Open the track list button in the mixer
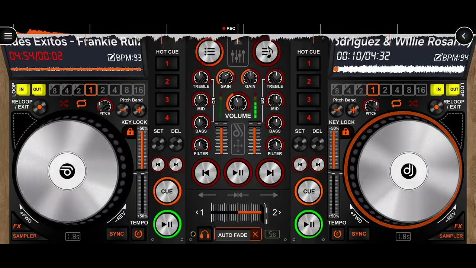Screen dimensions: 476x268 point(209,52)
